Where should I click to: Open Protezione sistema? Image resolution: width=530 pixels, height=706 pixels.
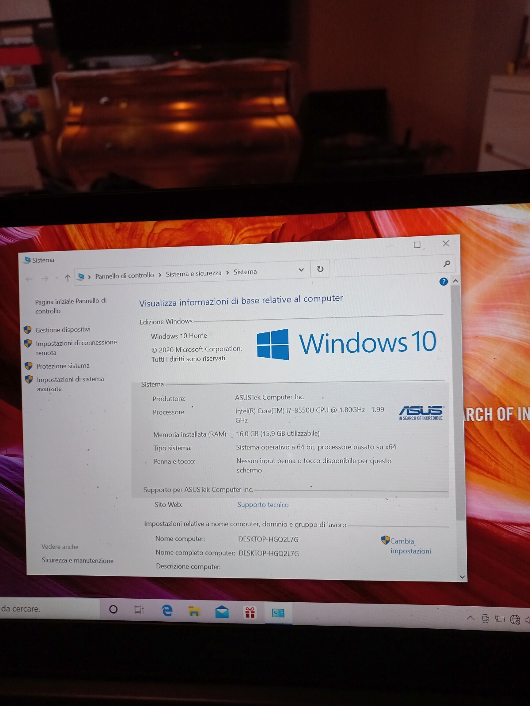click(x=63, y=366)
